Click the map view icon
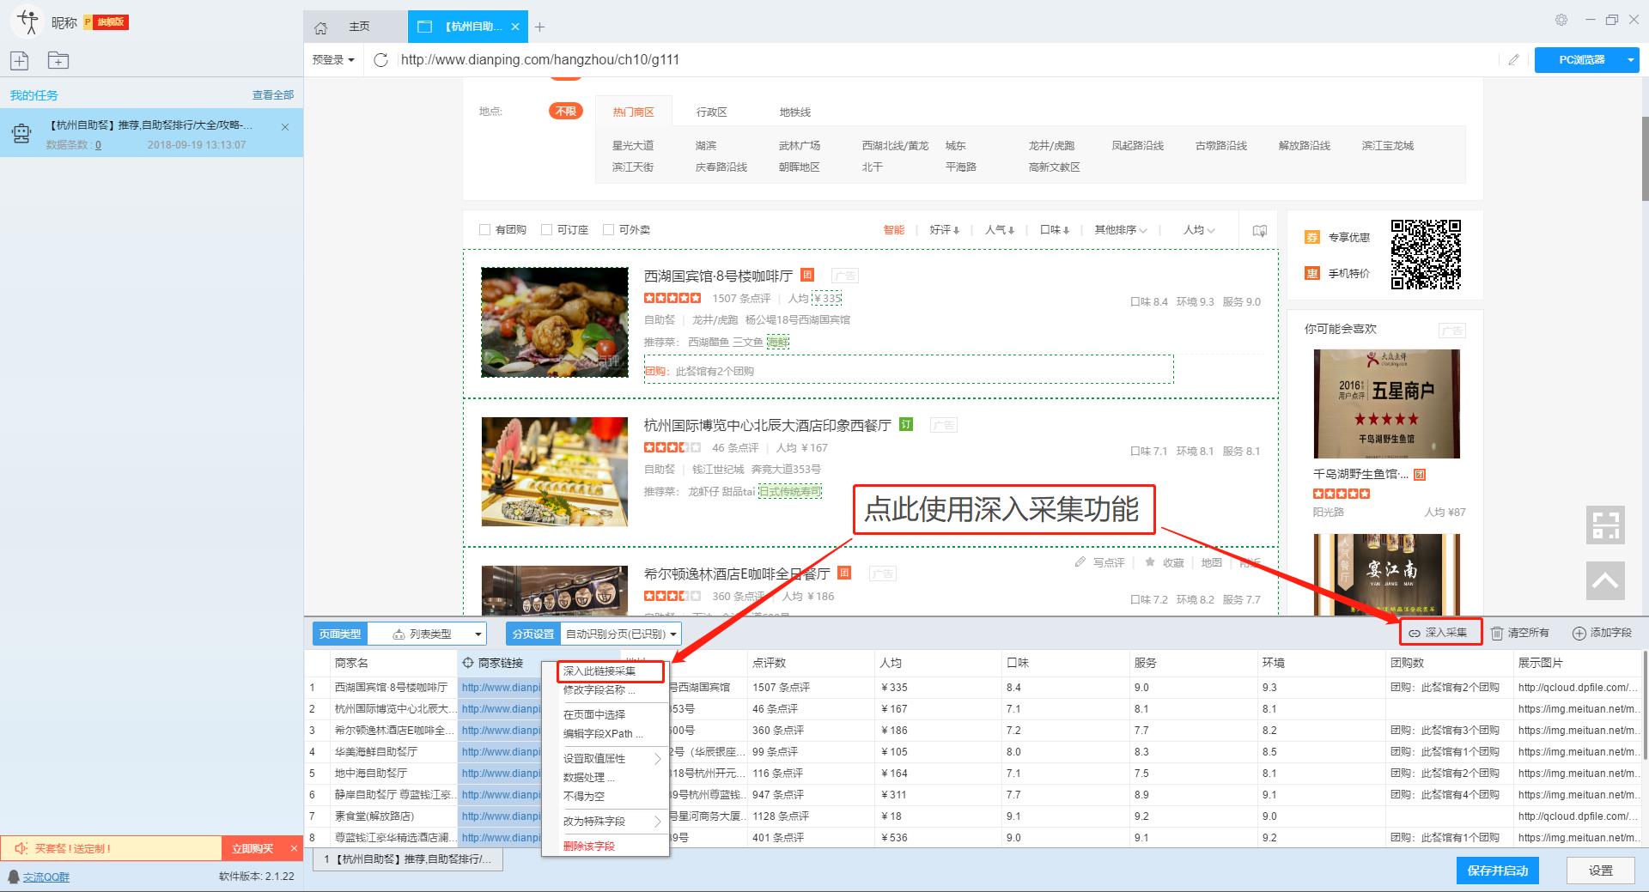The height and width of the screenshot is (892, 1649). (1259, 230)
